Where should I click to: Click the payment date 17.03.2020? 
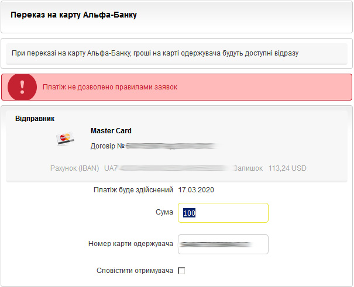click(196, 190)
